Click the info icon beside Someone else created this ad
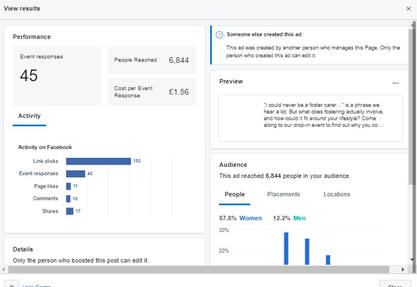Image resolution: width=417 pixels, height=287 pixels. (x=219, y=34)
